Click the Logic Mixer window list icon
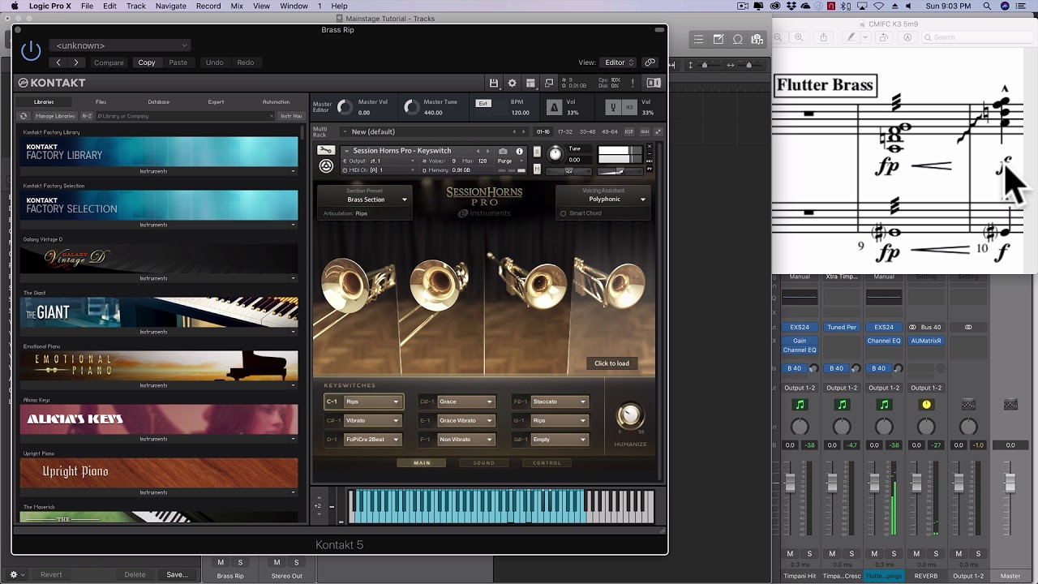 pyautogui.click(x=698, y=39)
